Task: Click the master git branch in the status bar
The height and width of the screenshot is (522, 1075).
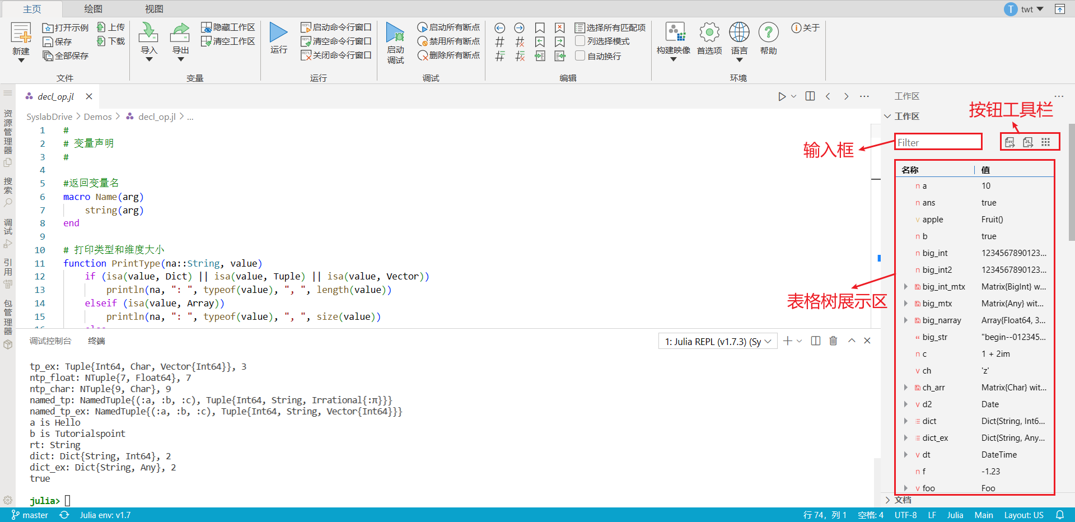Action: pos(30,515)
